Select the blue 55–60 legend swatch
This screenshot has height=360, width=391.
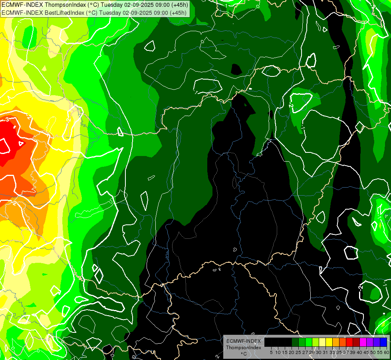point(383,342)
